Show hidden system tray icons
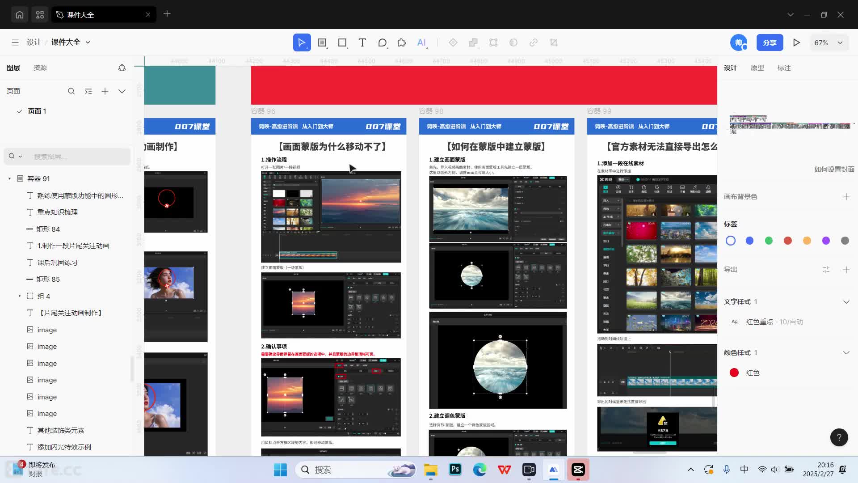 tap(690, 470)
